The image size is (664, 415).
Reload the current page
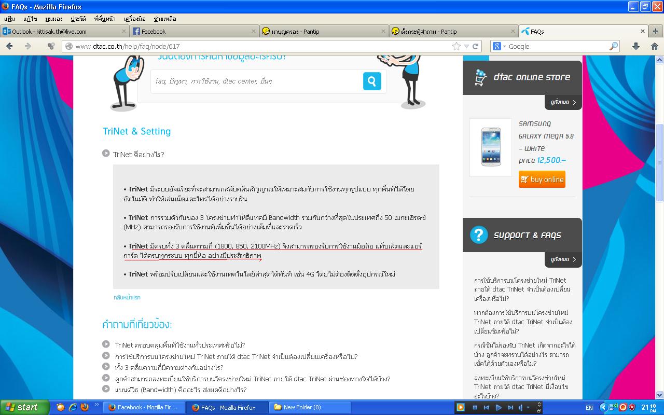(x=476, y=46)
